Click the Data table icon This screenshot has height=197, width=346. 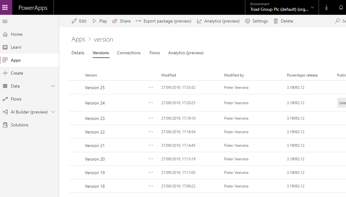(x=5, y=86)
